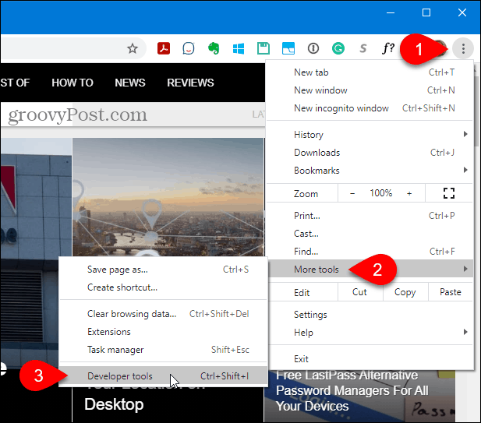Select New tab from the menu
The width and height of the screenshot is (481, 423).
pyautogui.click(x=370, y=72)
